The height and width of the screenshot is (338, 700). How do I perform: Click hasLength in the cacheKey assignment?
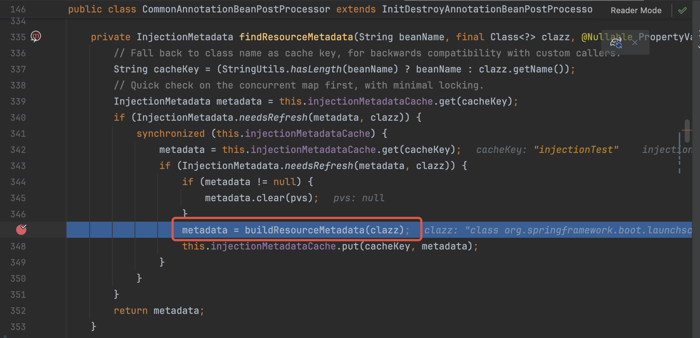(316, 69)
